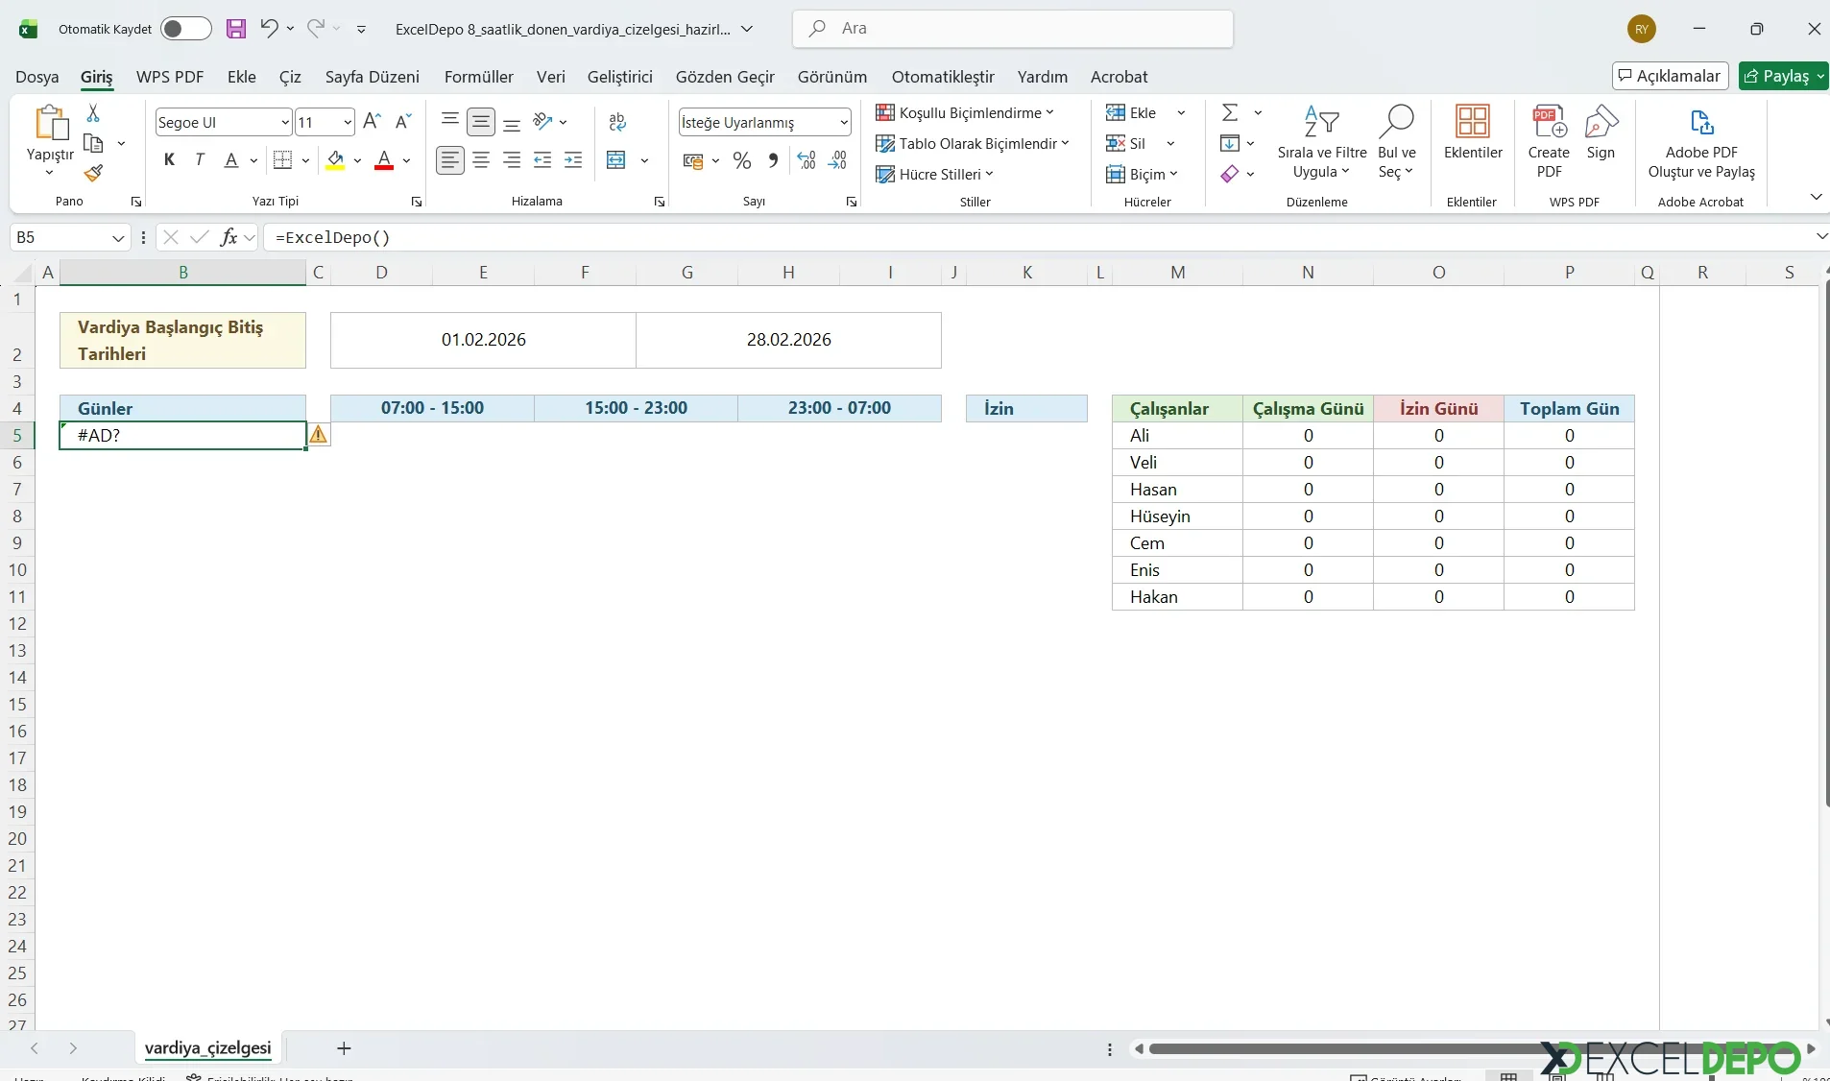The width and height of the screenshot is (1830, 1081).
Task: Toggle bold formatting with K button
Action: click(169, 160)
